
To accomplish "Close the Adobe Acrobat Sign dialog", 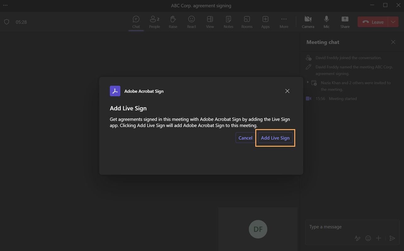I will point(287,91).
